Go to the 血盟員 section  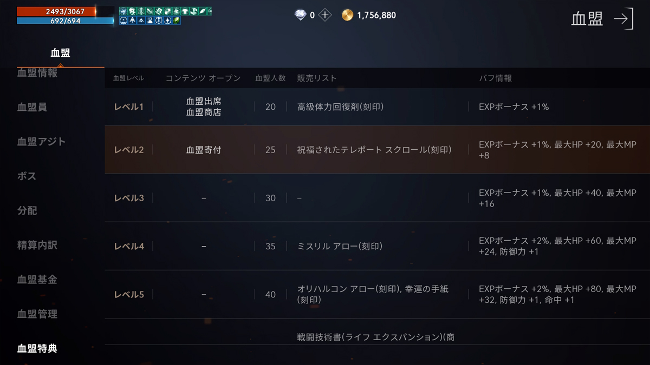click(32, 107)
